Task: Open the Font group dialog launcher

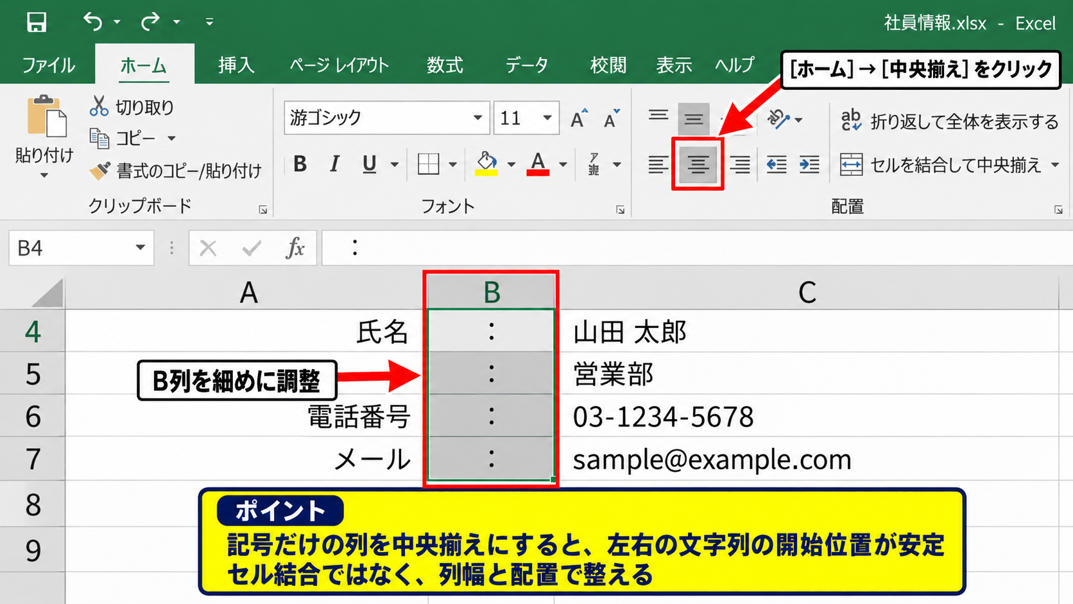Action: point(620,210)
